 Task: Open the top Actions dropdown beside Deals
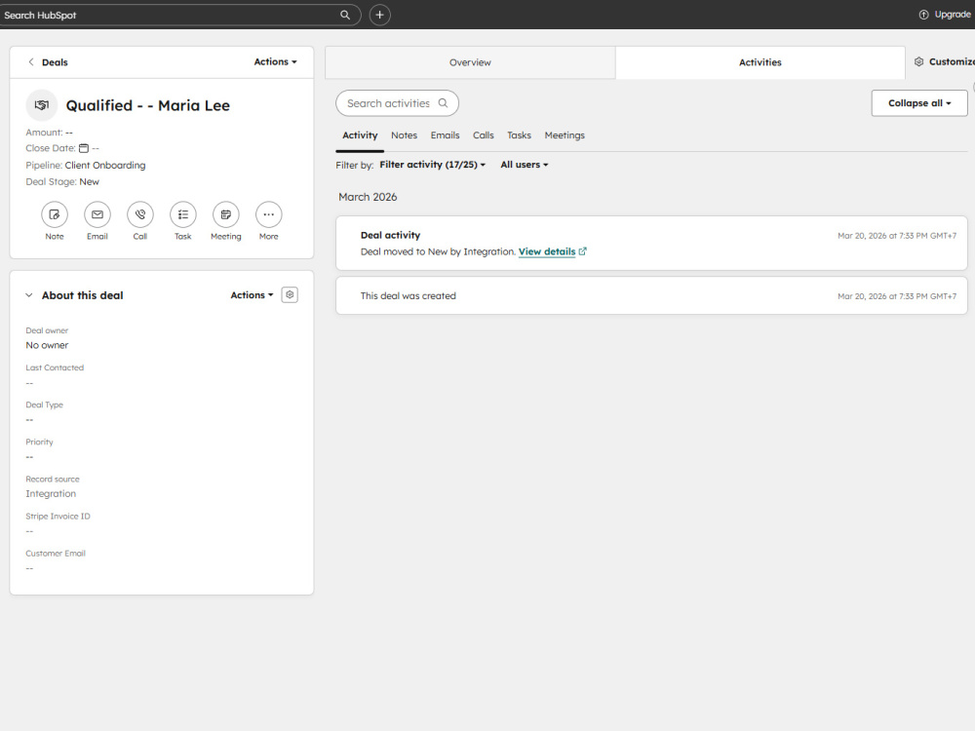[276, 61]
